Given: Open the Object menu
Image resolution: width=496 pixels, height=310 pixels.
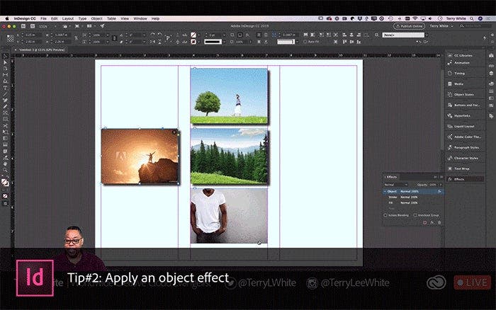Looking at the screenshot, I should pos(96,18).
